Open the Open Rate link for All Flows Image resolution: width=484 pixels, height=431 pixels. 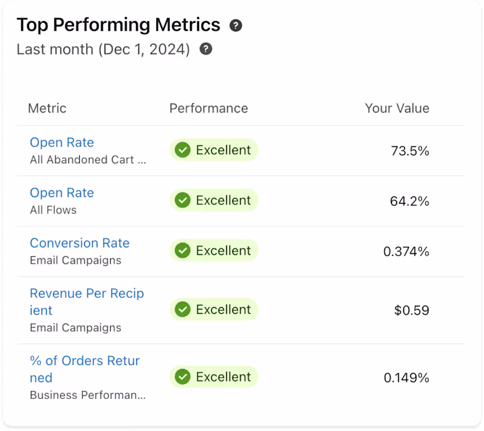(x=62, y=193)
